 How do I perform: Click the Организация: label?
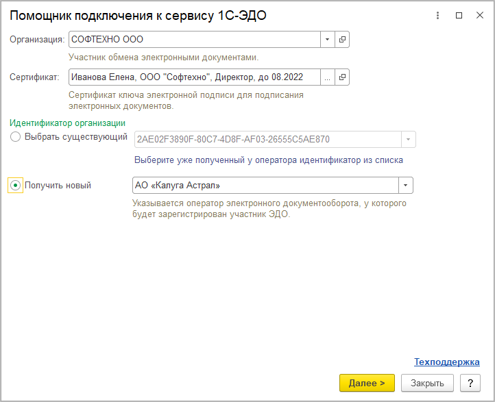point(37,40)
